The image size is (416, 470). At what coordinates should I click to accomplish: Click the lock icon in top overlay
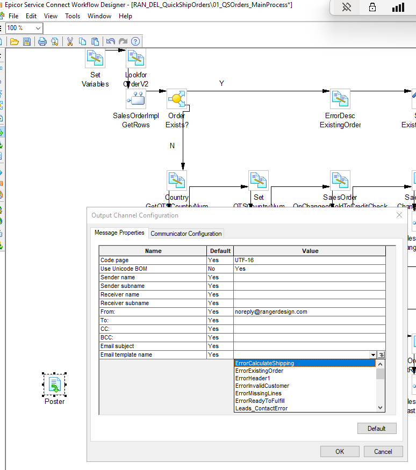[372, 7]
